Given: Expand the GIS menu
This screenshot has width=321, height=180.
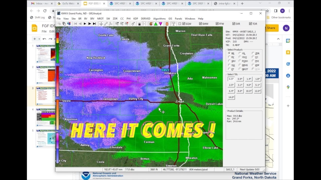Looking at the screenshot, I should pyautogui.click(x=170, y=18).
